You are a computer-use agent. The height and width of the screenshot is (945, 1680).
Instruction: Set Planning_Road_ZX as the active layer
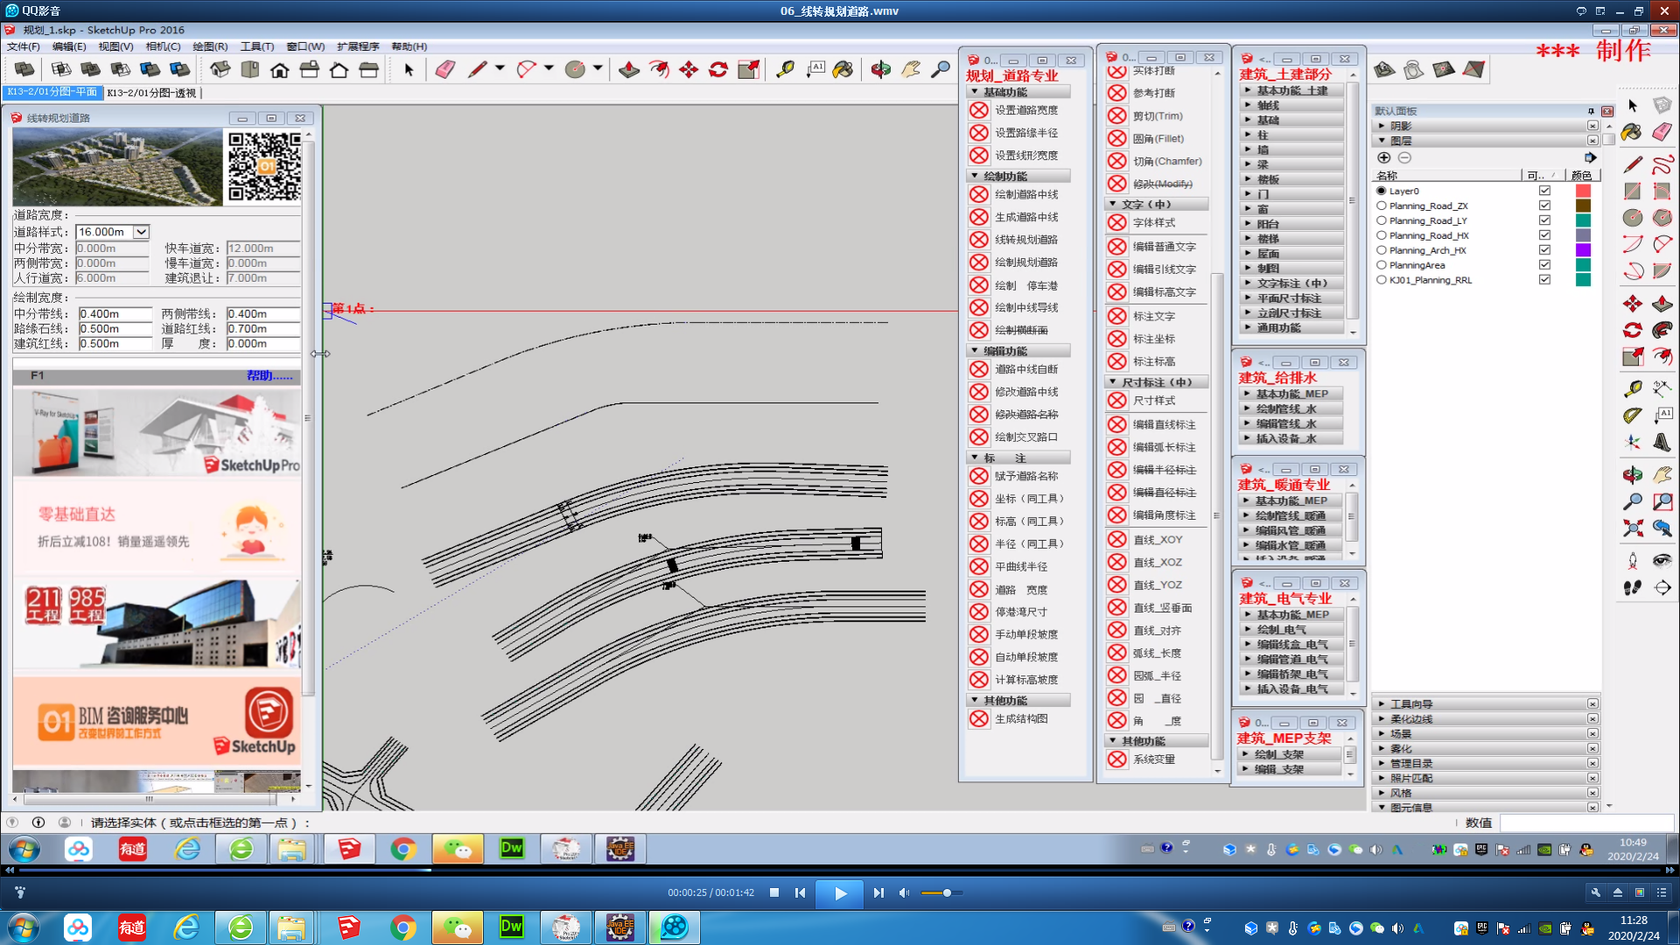click(1382, 206)
